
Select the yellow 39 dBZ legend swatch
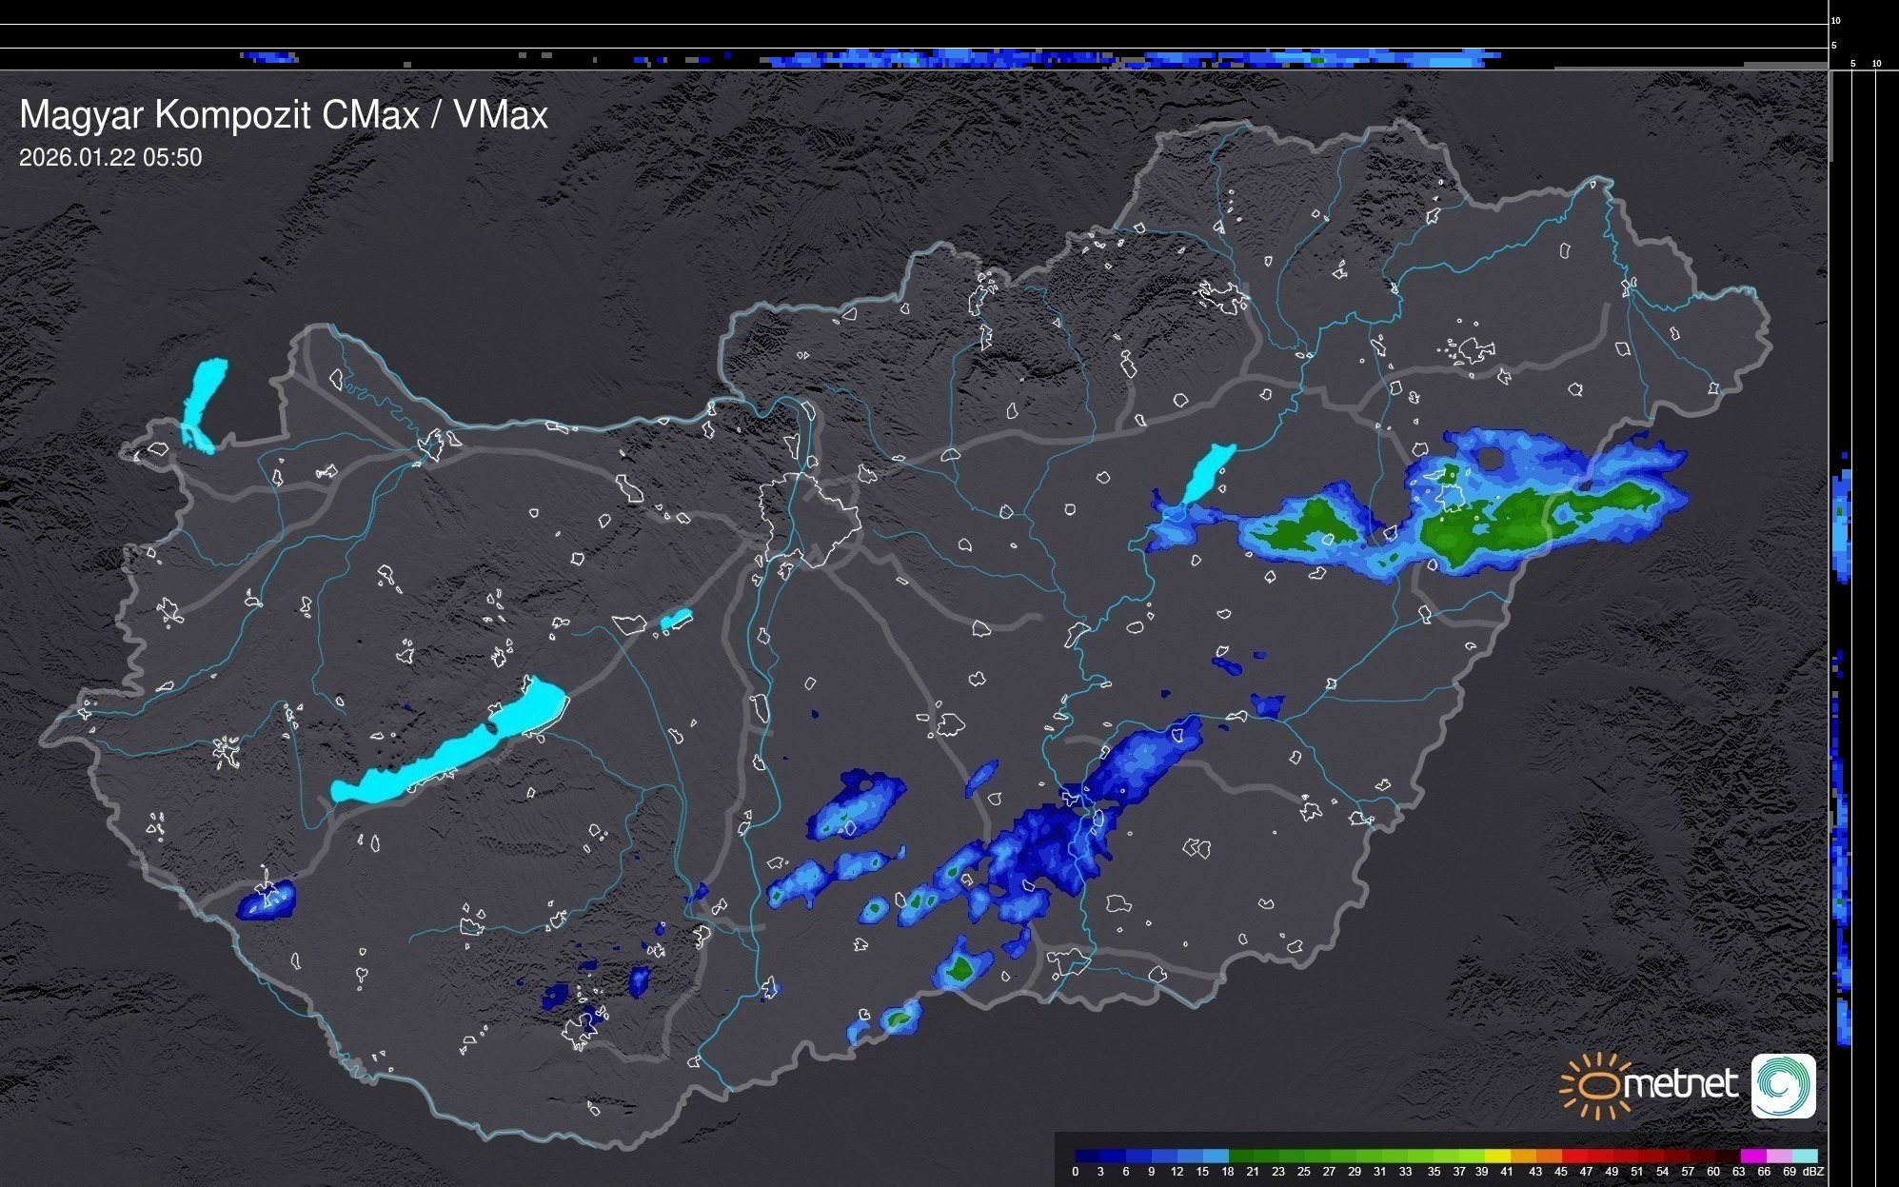[x=1496, y=1156]
